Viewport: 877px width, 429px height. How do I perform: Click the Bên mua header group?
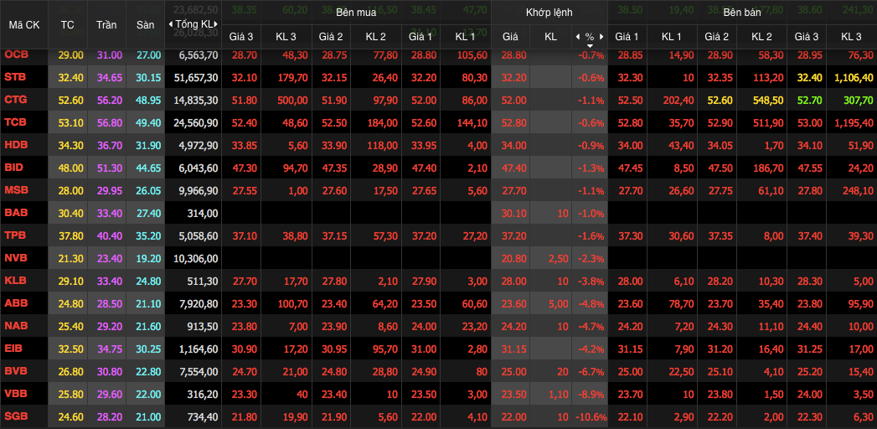356,13
